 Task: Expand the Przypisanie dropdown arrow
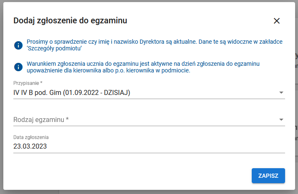[281, 92]
